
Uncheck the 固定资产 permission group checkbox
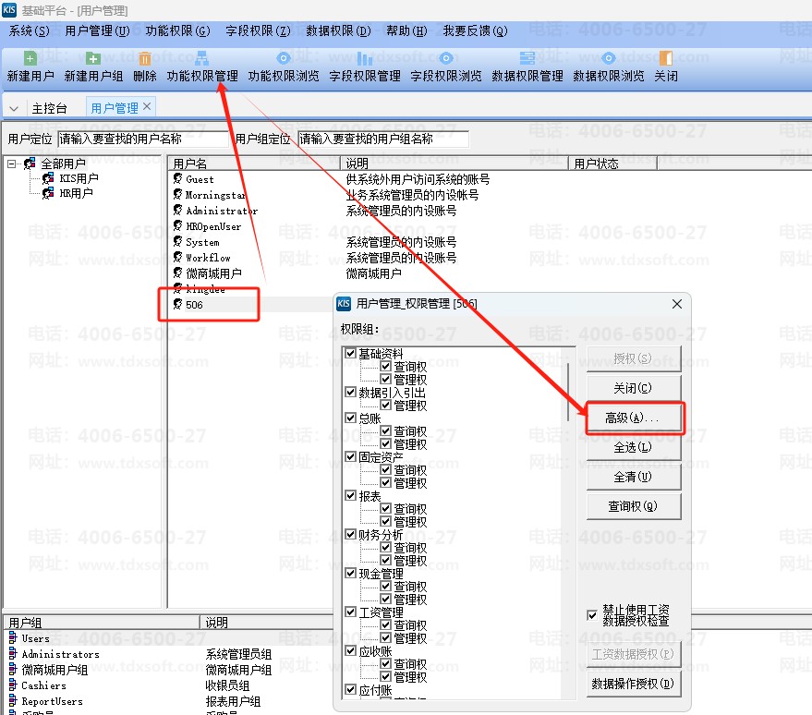tap(350, 456)
